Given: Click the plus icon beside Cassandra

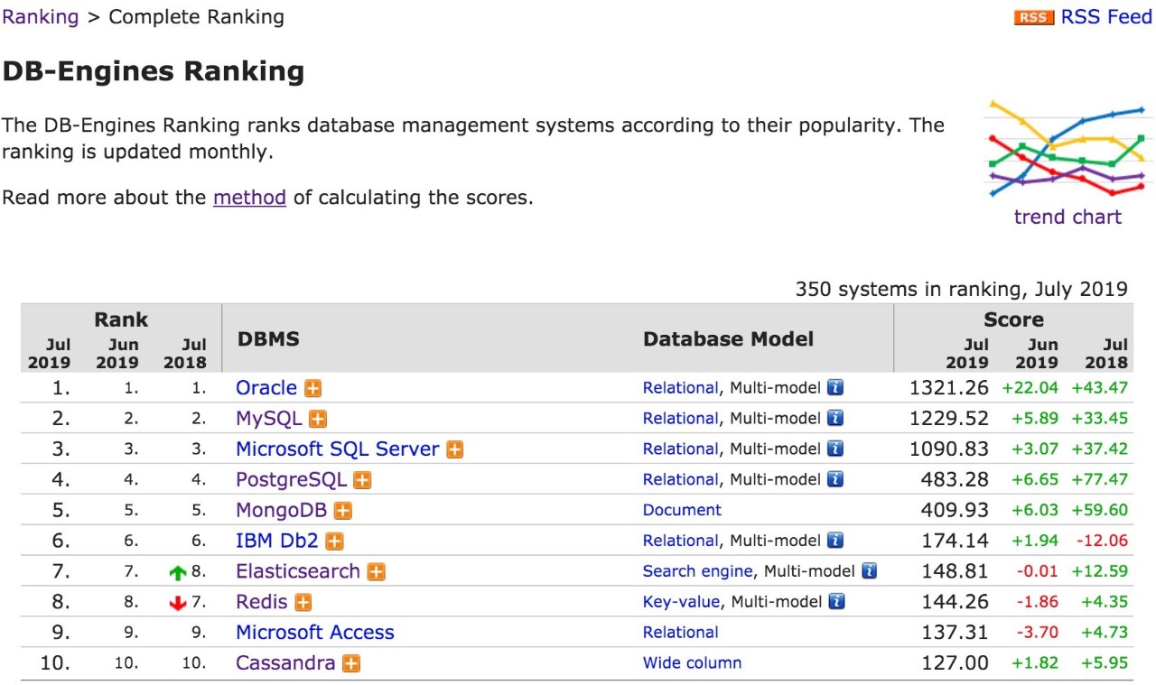Looking at the screenshot, I should (351, 663).
